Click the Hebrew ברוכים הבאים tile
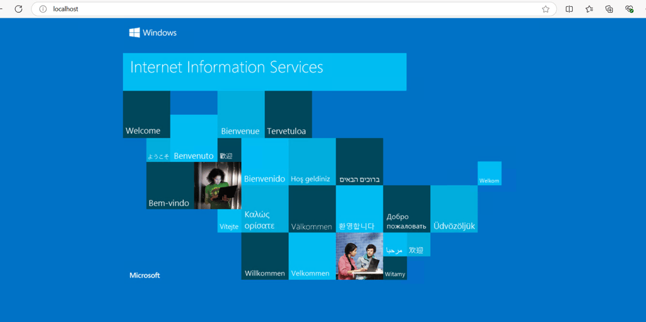Image resolution: width=646 pixels, height=322 pixels. 360,162
